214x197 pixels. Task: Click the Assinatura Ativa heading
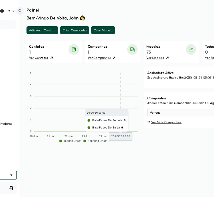[x=160, y=73]
